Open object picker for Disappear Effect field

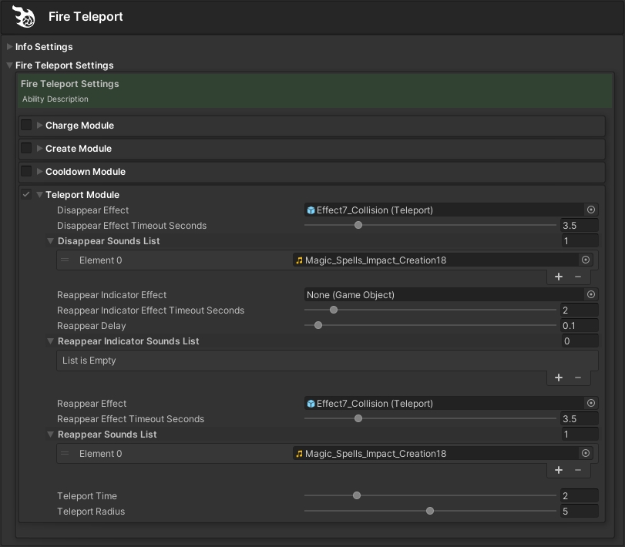(591, 210)
